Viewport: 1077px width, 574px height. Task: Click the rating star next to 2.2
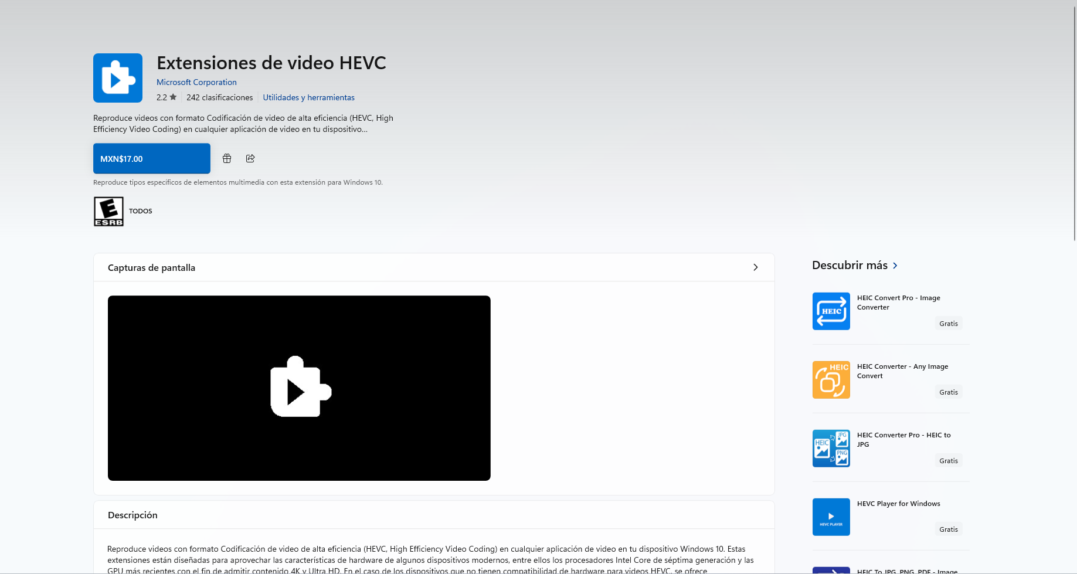pyautogui.click(x=173, y=97)
